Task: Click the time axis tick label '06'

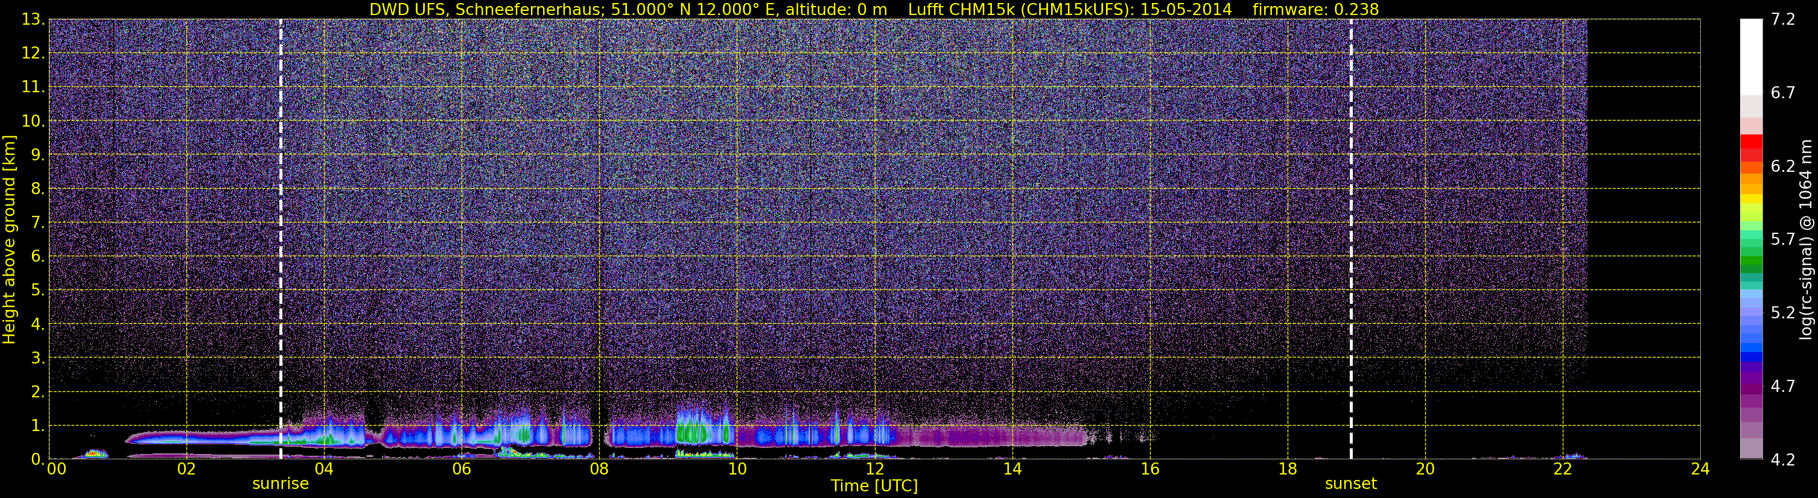Action: [x=462, y=469]
